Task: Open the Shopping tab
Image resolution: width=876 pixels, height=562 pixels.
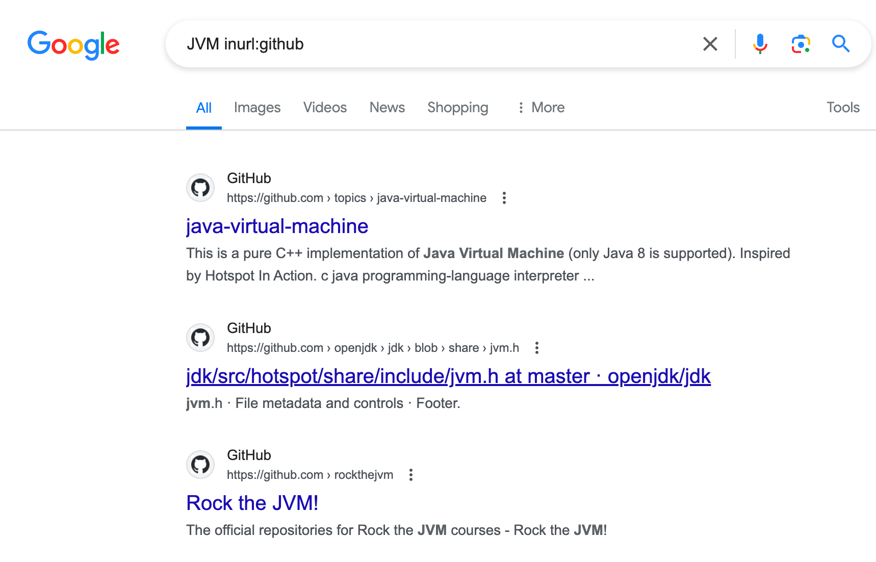Action: (x=457, y=108)
